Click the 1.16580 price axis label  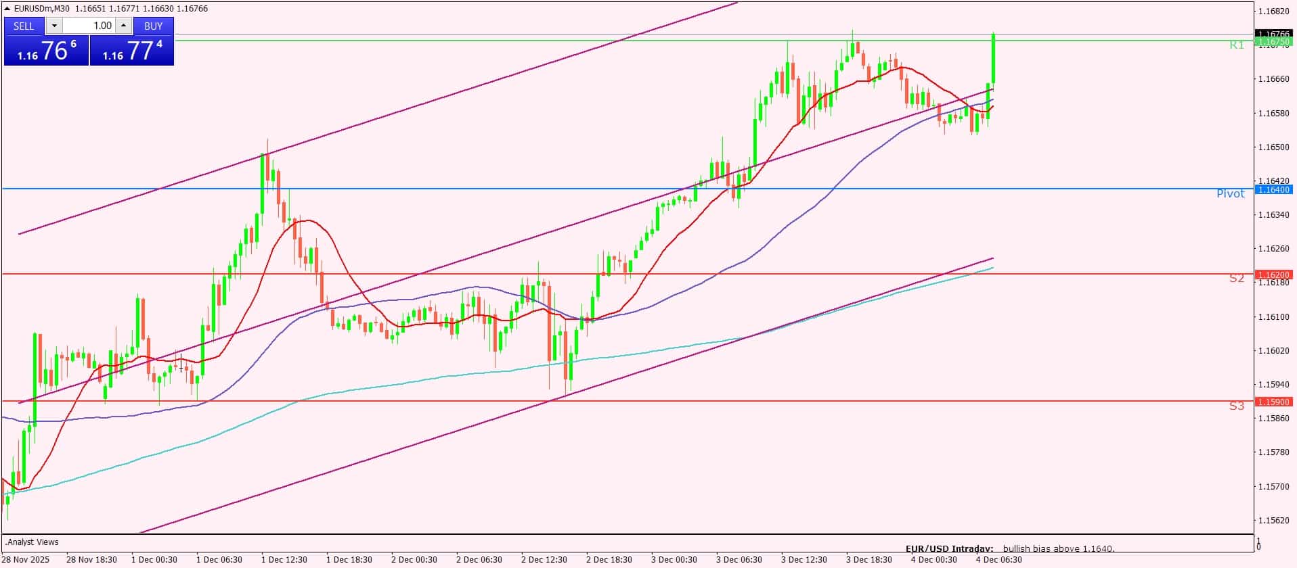pos(1273,113)
